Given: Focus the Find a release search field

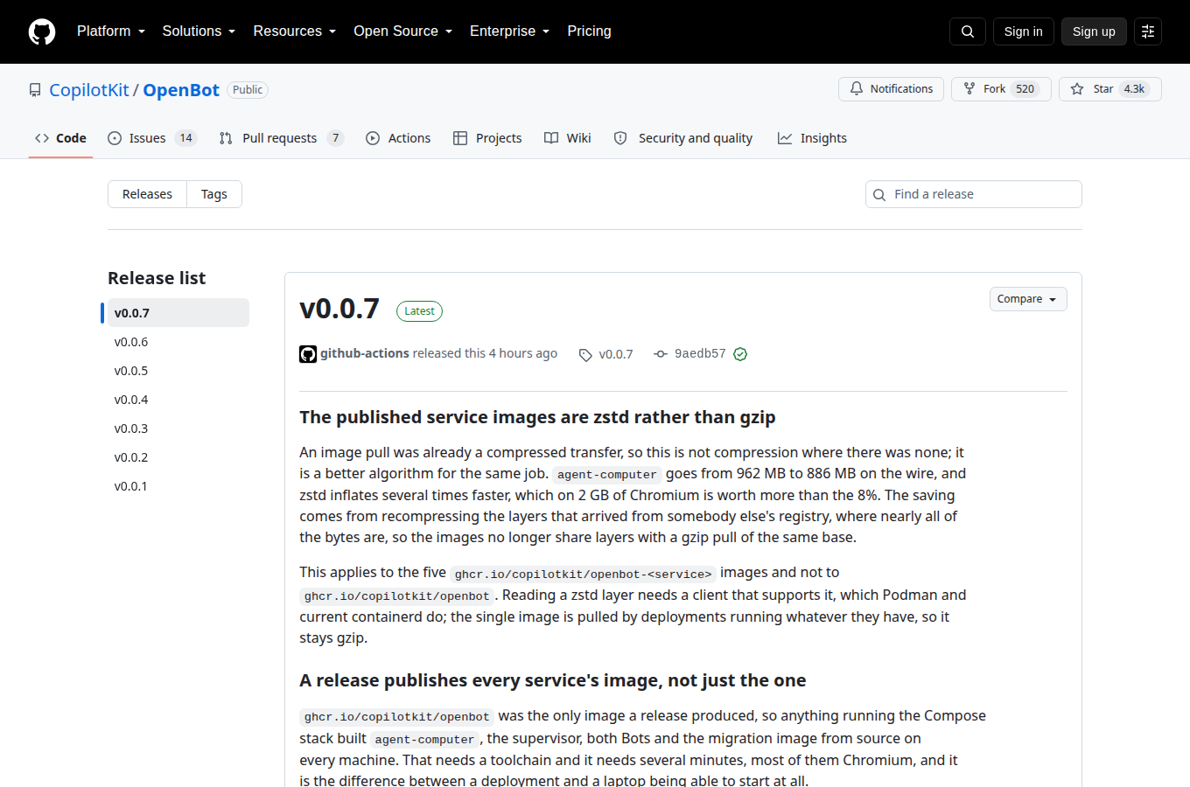Looking at the screenshot, I should [974, 194].
